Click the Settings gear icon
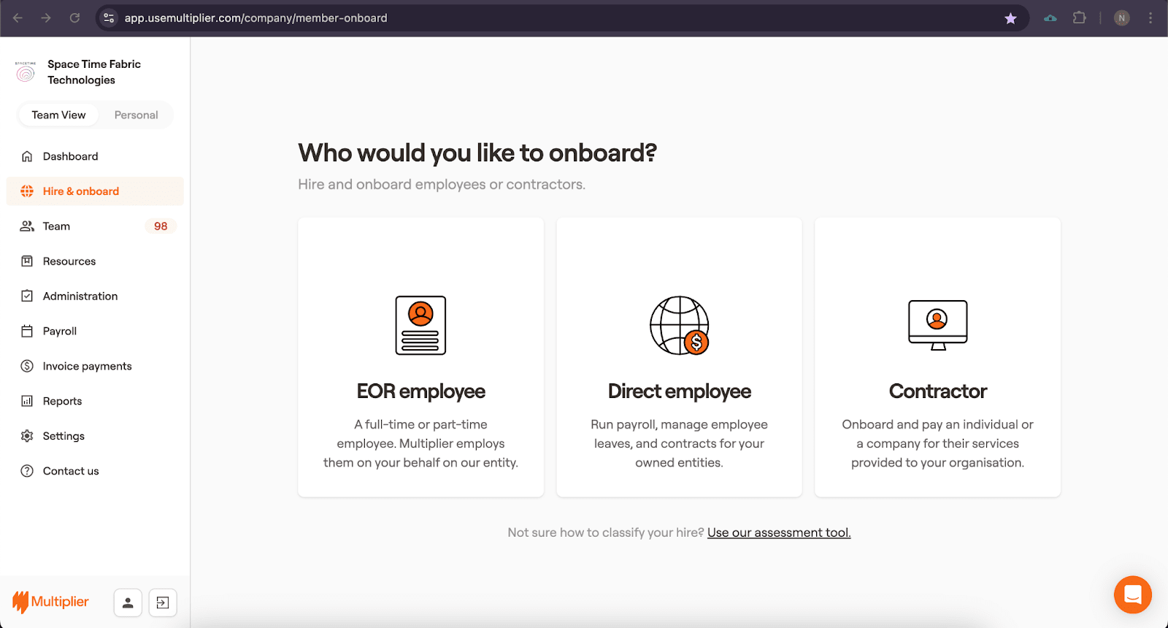This screenshot has height=628, width=1168. [27, 436]
